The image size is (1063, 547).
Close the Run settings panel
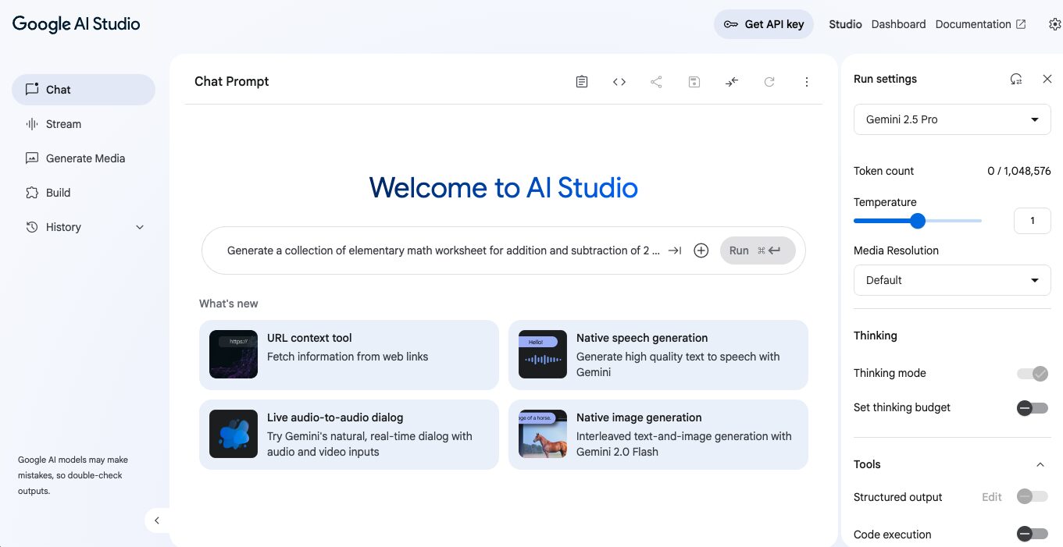(x=1047, y=79)
